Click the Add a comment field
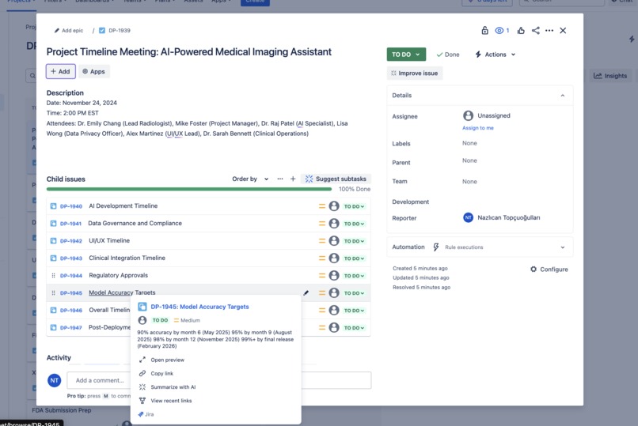638x426 pixels. [219, 380]
